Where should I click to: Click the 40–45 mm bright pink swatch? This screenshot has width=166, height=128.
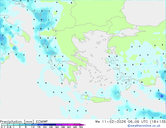click(x=71, y=125)
